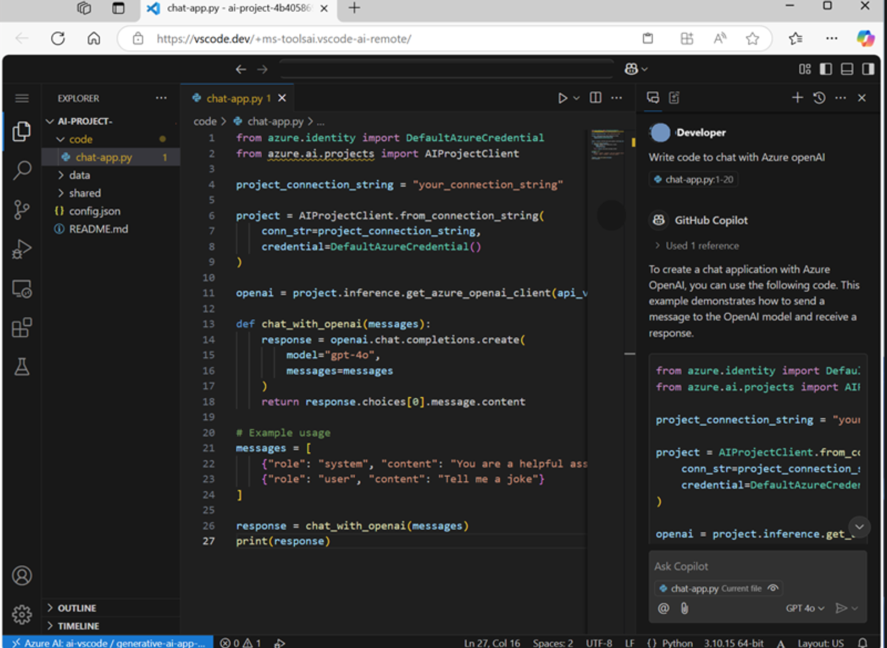Toggle the bottom panel visibility
Screen dimensions: 887x648
tap(847, 69)
